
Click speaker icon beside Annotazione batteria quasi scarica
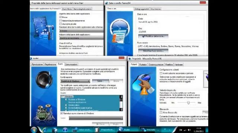[x=66, y=108]
